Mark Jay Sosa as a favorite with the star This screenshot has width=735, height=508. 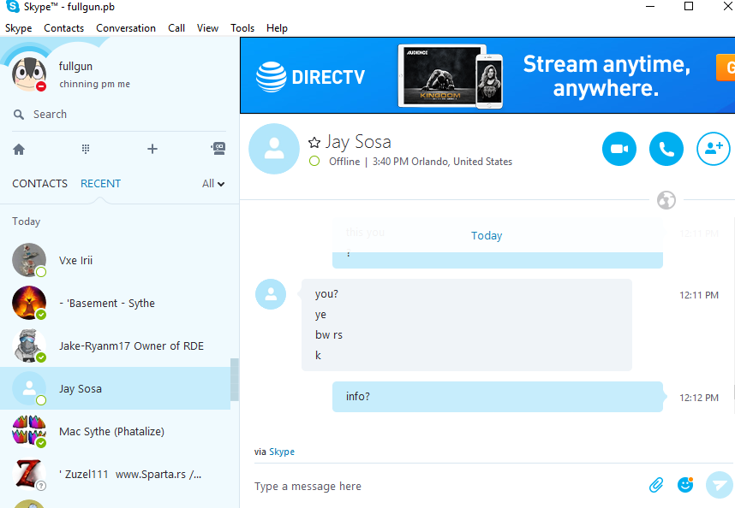pos(314,142)
